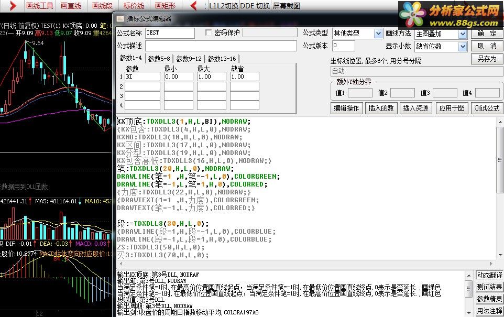504x317 pixels.
Task: Click parameter 3 name field
Action: click(143, 96)
